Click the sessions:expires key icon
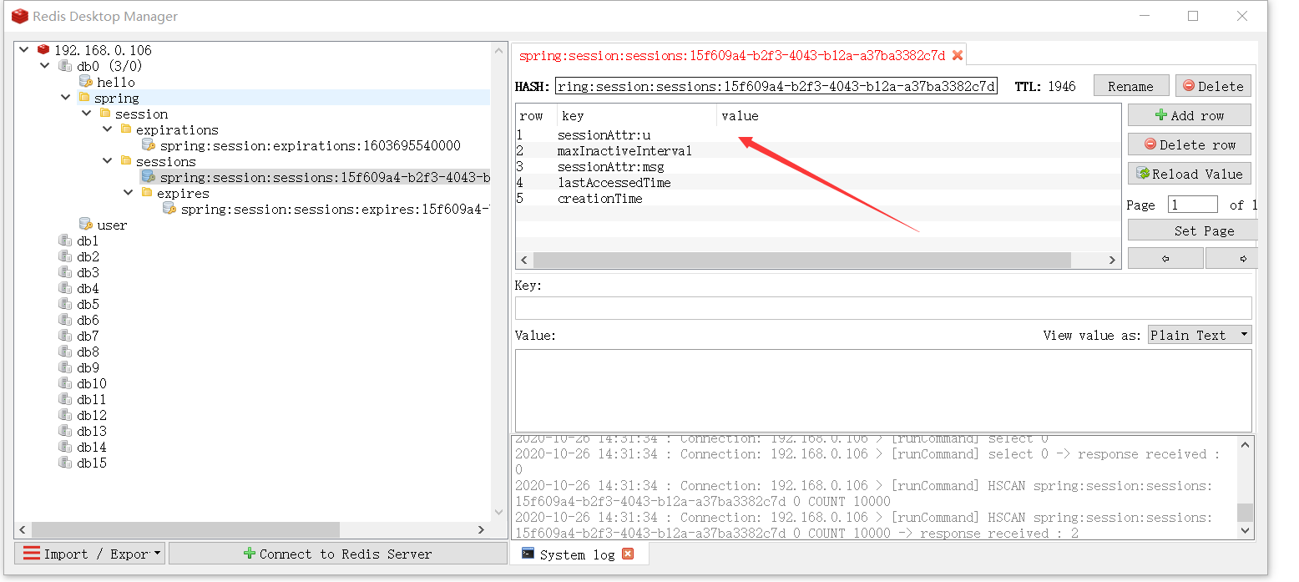Image resolution: width=1299 pixels, height=582 pixels. 169,209
